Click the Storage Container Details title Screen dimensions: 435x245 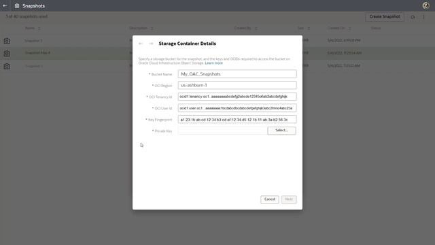188,44
